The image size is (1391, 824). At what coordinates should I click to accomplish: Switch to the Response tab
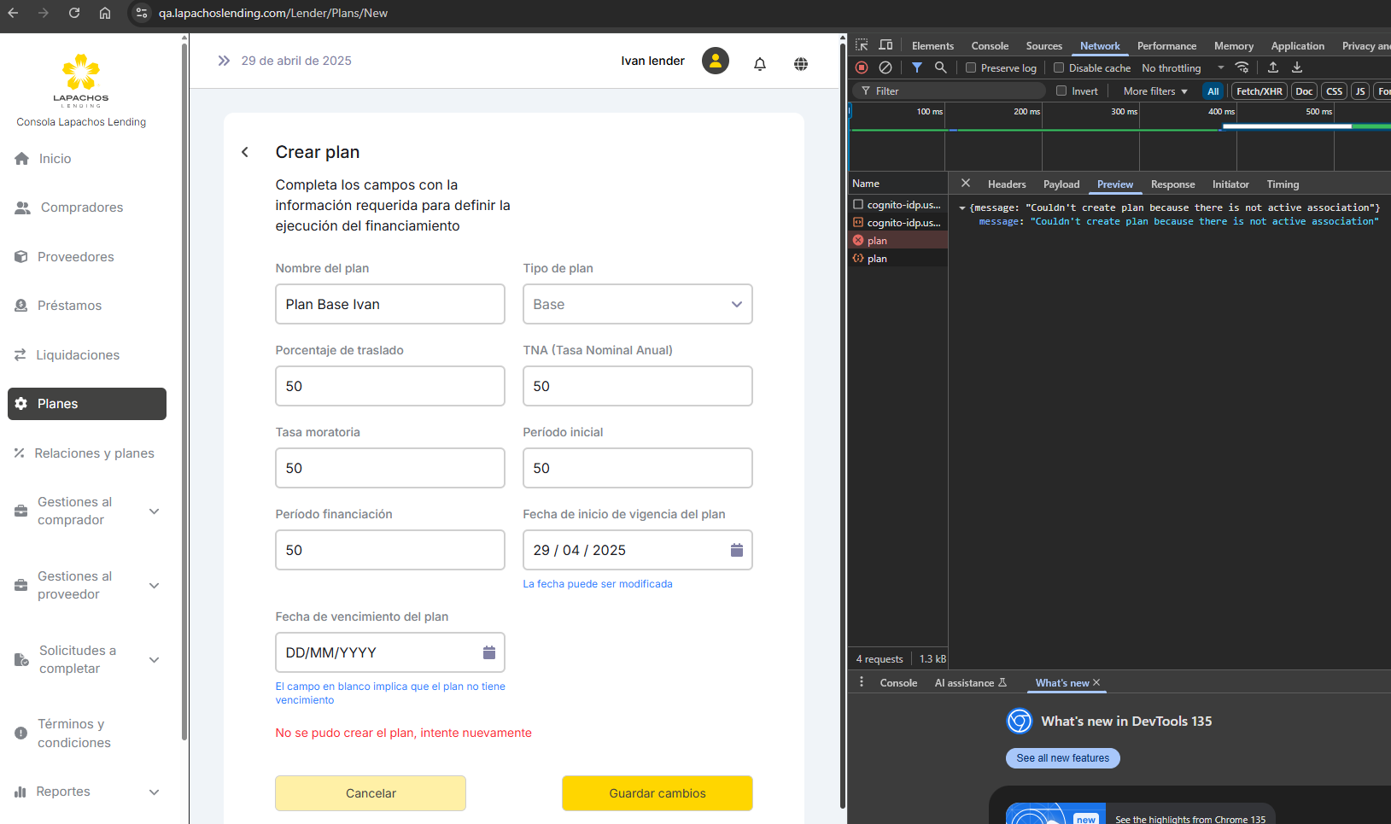(1172, 184)
